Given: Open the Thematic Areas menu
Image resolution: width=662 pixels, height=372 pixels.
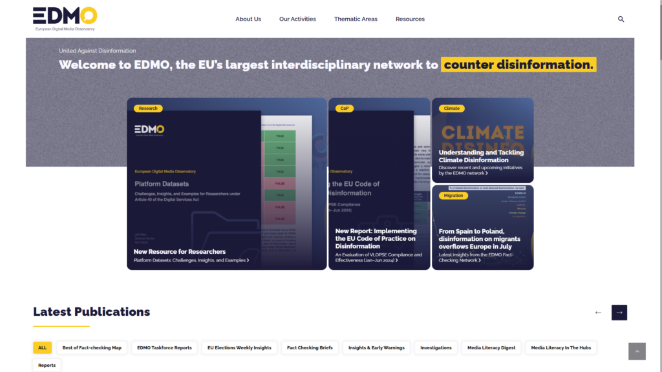Looking at the screenshot, I should click(x=356, y=19).
